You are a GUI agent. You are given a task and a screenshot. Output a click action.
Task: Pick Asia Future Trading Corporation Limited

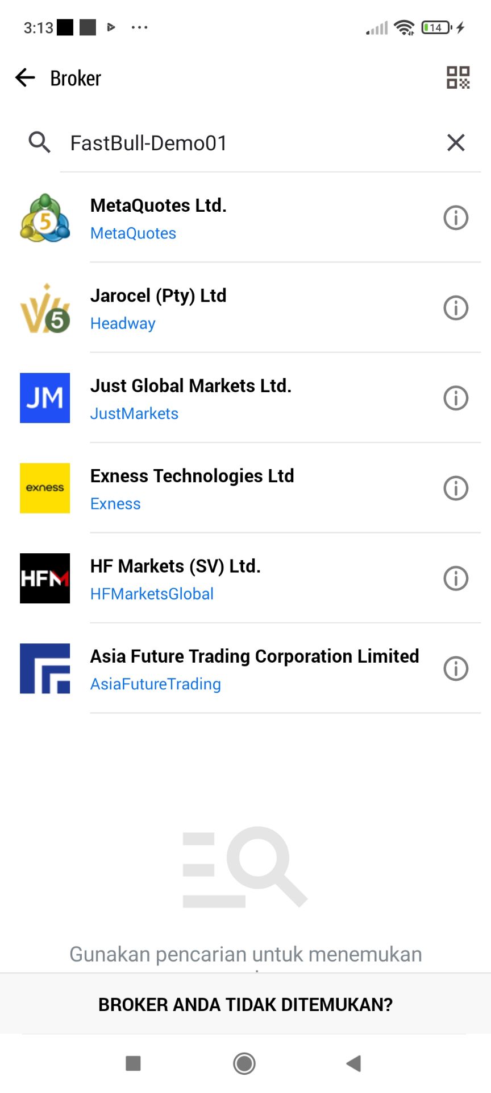[x=254, y=668]
